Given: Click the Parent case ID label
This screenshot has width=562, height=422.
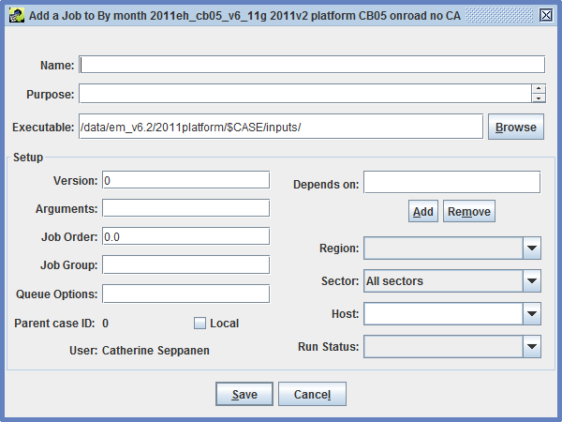Looking at the screenshot, I should click(54, 323).
